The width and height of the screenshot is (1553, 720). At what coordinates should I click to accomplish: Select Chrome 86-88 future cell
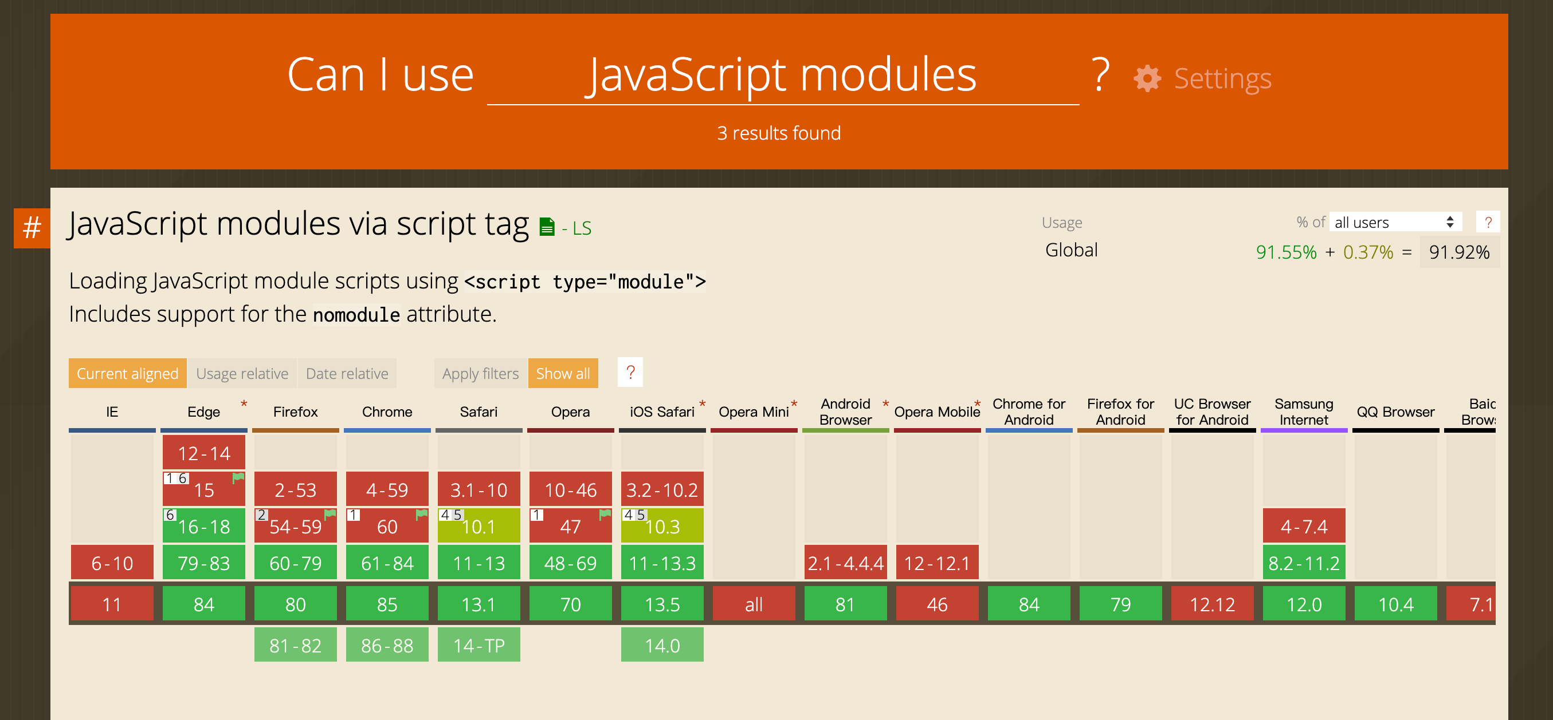click(387, 645)
